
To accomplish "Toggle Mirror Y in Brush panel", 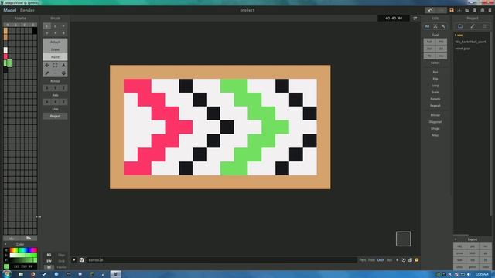I will [x=55, y=88].
